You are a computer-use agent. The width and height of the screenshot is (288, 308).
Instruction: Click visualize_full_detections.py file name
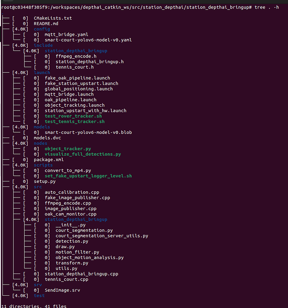click(83, 154)
